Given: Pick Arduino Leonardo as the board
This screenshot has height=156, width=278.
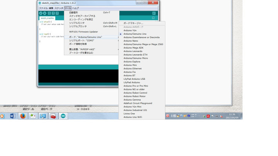Looking at the screenshot, I should point(133,51).
